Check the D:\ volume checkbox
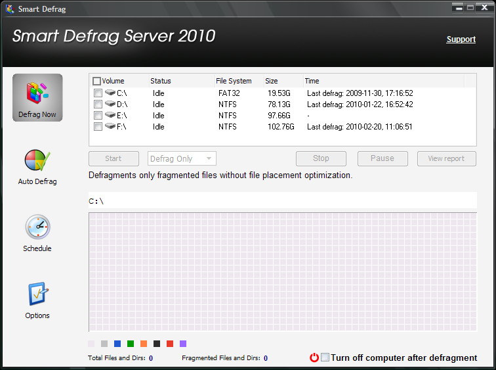496x370 pixels. (x=98, y=104)
